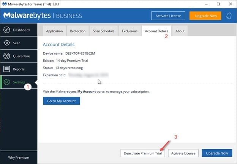Click the Reports list icon
Screen dimensions: 237x164
pos(7,69)
